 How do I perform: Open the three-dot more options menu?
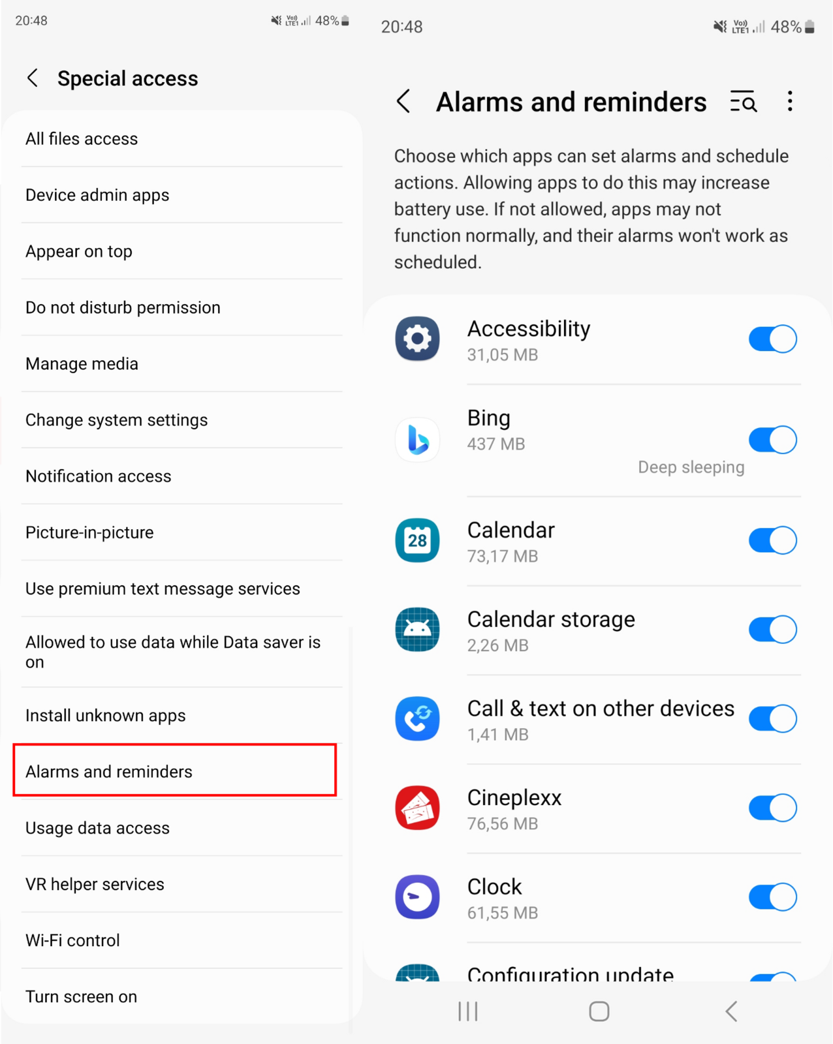pyautogui.click(x=790, y=102)
